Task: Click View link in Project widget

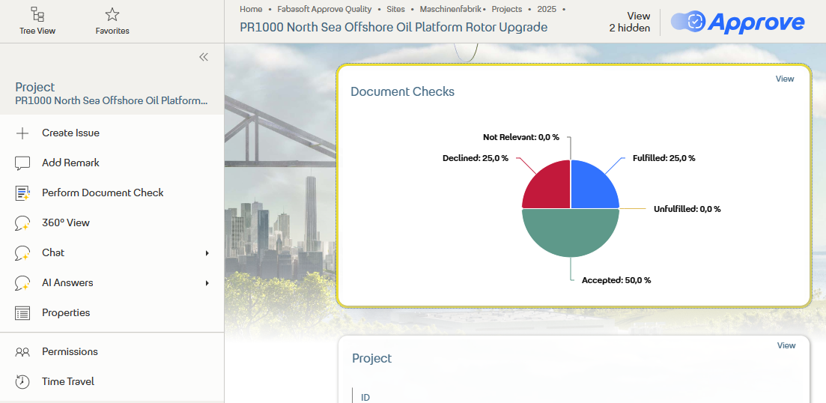Action: pos(786,345)
